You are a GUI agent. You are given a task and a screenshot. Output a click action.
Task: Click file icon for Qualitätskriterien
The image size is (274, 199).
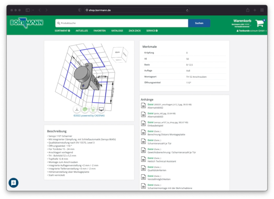pos(143,168)
